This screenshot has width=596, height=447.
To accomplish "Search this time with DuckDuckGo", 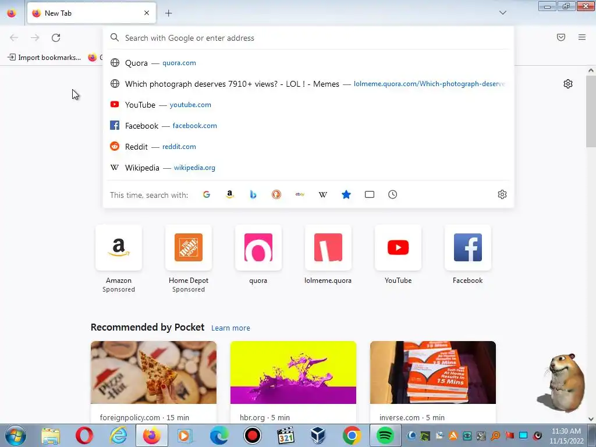I will 276,194.
